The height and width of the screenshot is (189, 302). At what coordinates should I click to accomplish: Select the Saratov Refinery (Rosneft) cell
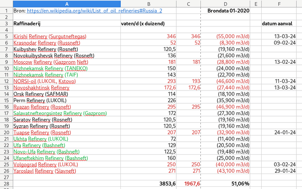67,120
